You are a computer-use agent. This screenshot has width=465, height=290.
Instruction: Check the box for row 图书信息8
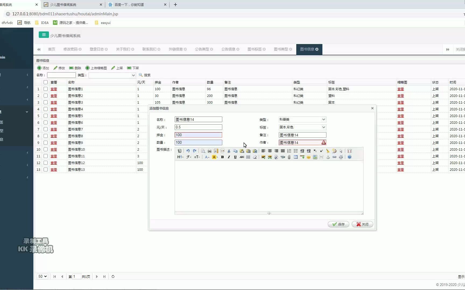pyautogui.click(x=45, y=136)
